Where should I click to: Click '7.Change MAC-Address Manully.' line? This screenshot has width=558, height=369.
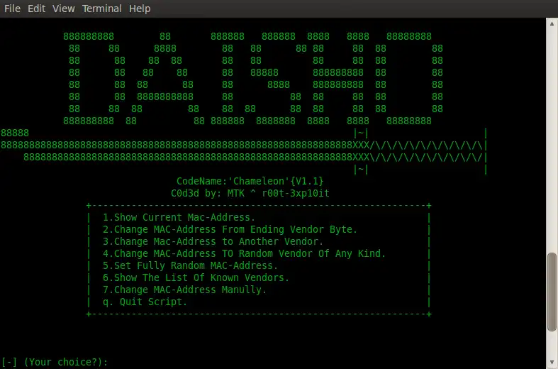click(x=184, y=290)
